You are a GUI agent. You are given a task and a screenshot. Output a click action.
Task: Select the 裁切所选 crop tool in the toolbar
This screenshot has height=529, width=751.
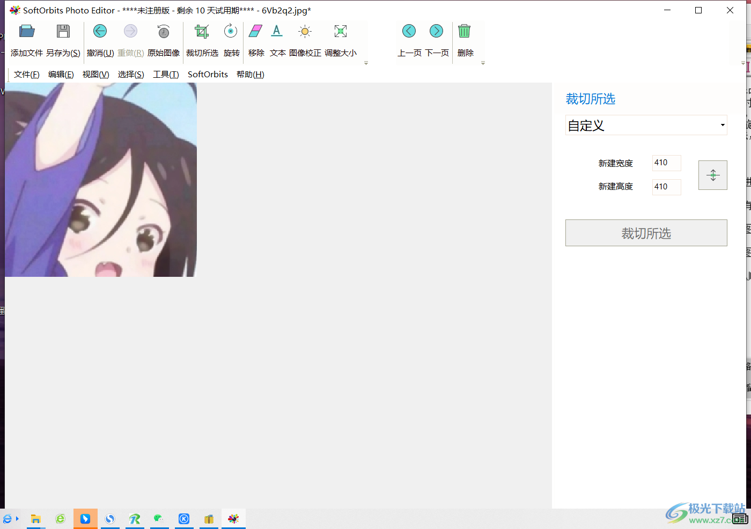point(202,31)
